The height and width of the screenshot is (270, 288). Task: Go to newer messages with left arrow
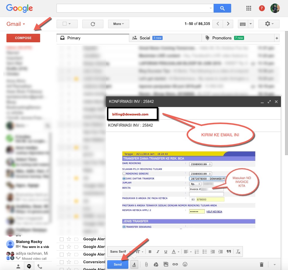point(218,24)
